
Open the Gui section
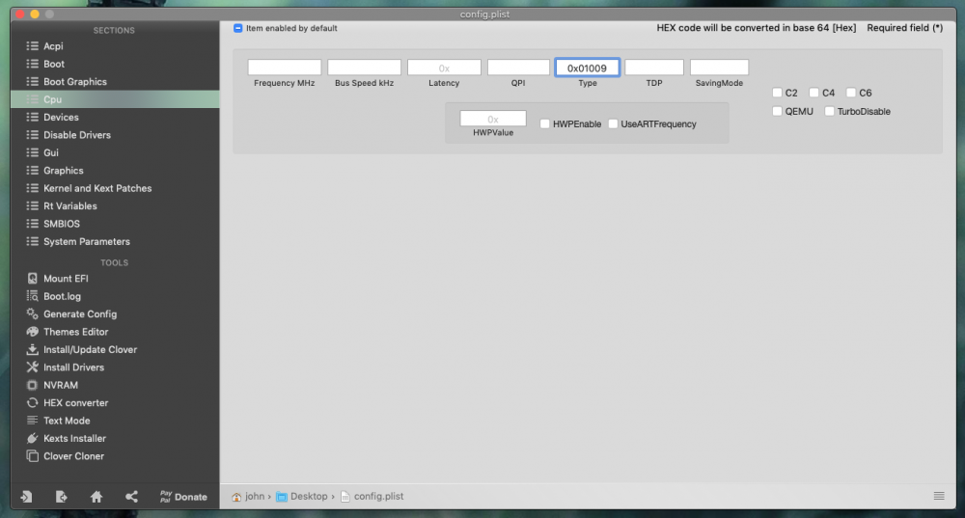pyautogui.click(x=115, y=152)
